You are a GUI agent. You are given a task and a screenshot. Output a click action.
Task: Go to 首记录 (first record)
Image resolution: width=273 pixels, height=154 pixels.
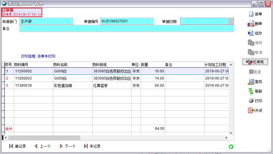tap(11, 146)
